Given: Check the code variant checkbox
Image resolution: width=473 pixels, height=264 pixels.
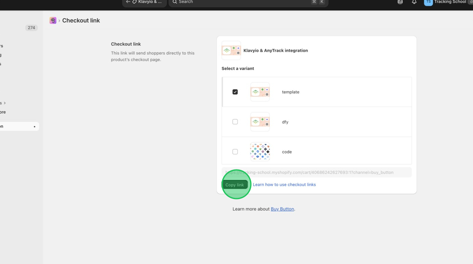Looking at the screenshot, I should click(235, 152).
